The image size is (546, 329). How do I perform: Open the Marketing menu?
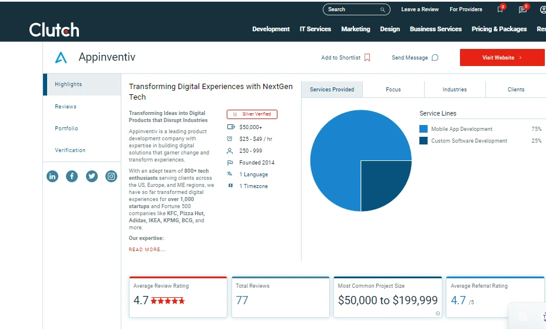coord(356,29)
